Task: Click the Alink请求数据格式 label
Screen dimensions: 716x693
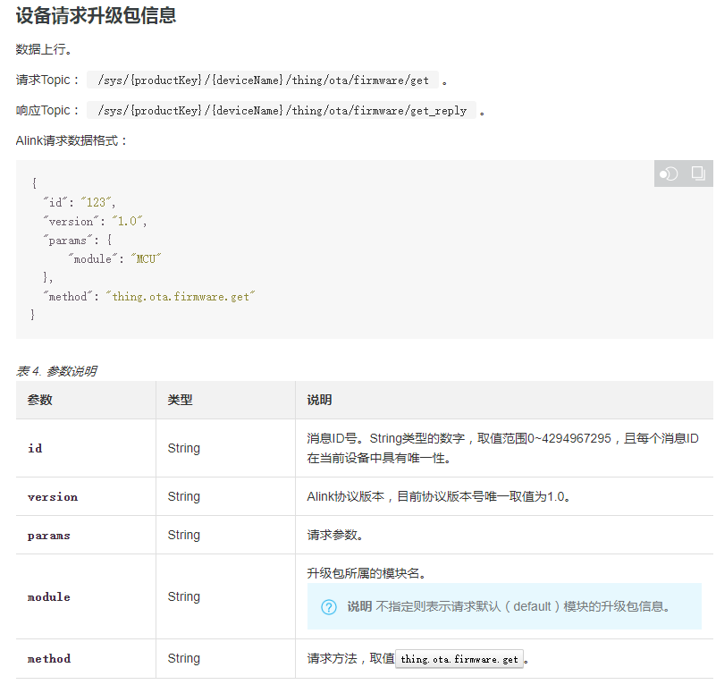Action: point(71,140)
